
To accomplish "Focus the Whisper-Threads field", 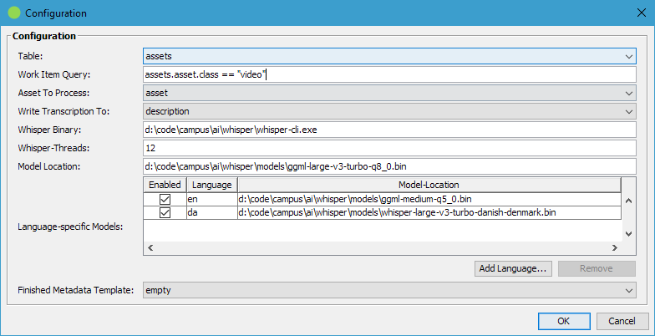I will pyautogui.click(x=389, y=148).
